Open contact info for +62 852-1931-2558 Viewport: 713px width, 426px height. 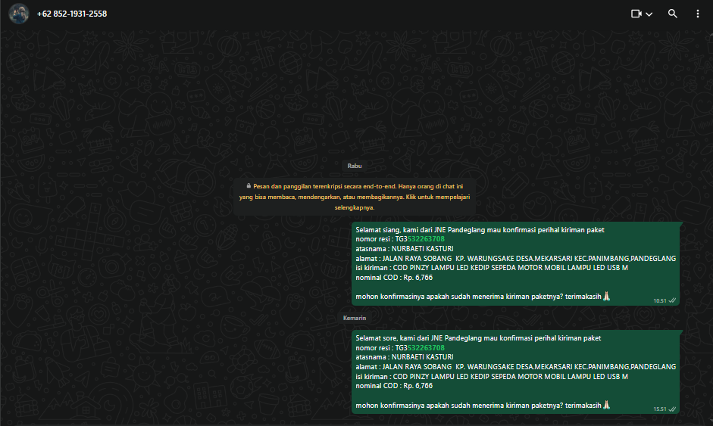pos(72,14)
